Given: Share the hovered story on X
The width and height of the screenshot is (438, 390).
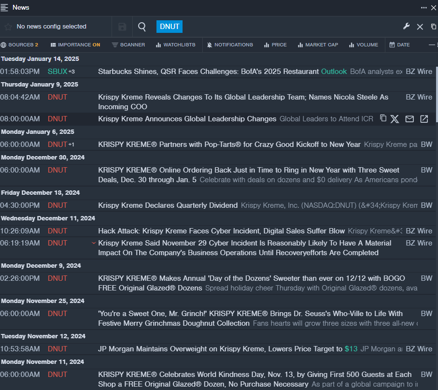Looking at the screenshot, I should 395,119.
